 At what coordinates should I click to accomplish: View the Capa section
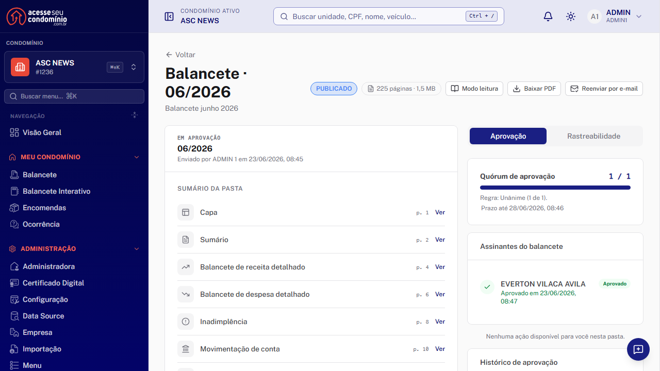point(440,212)
